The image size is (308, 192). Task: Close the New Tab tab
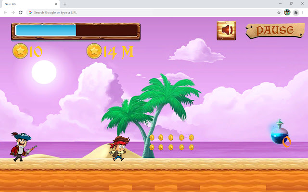point(56,4)
